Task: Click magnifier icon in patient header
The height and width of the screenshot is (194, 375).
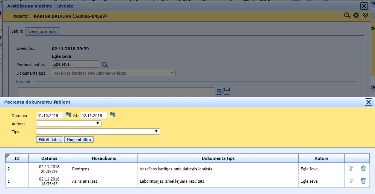Action: [348, 16]
